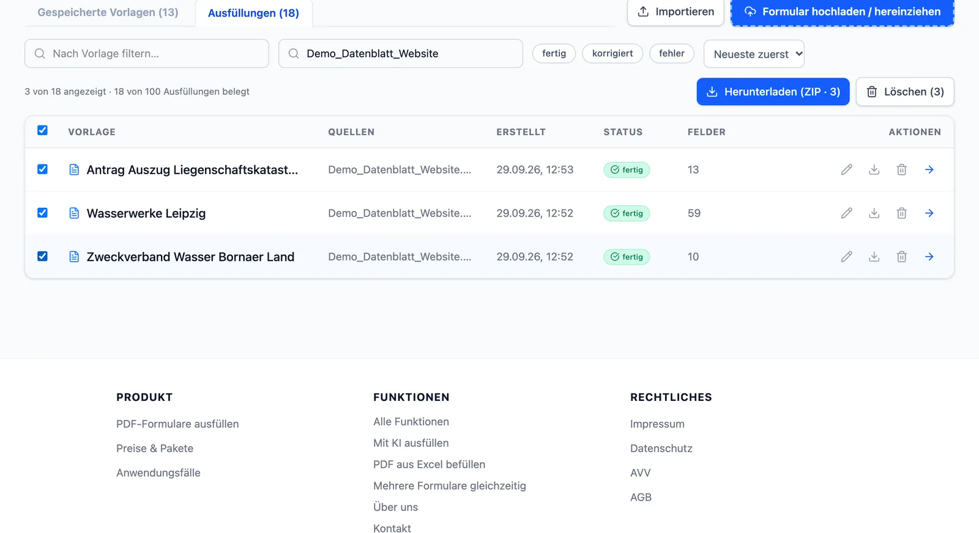Click the Demo_Datenblatt_Website source filter field
The height and width of the screenshot is (533, 979).
[401, 54]
